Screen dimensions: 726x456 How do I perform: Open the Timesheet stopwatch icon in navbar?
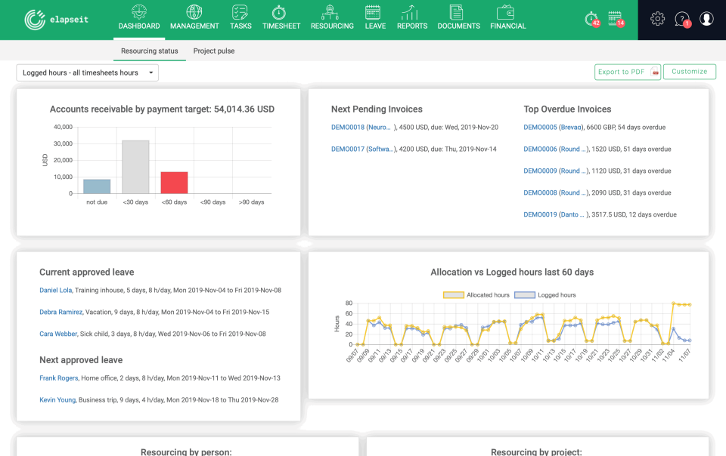click(x=281, y=13)
